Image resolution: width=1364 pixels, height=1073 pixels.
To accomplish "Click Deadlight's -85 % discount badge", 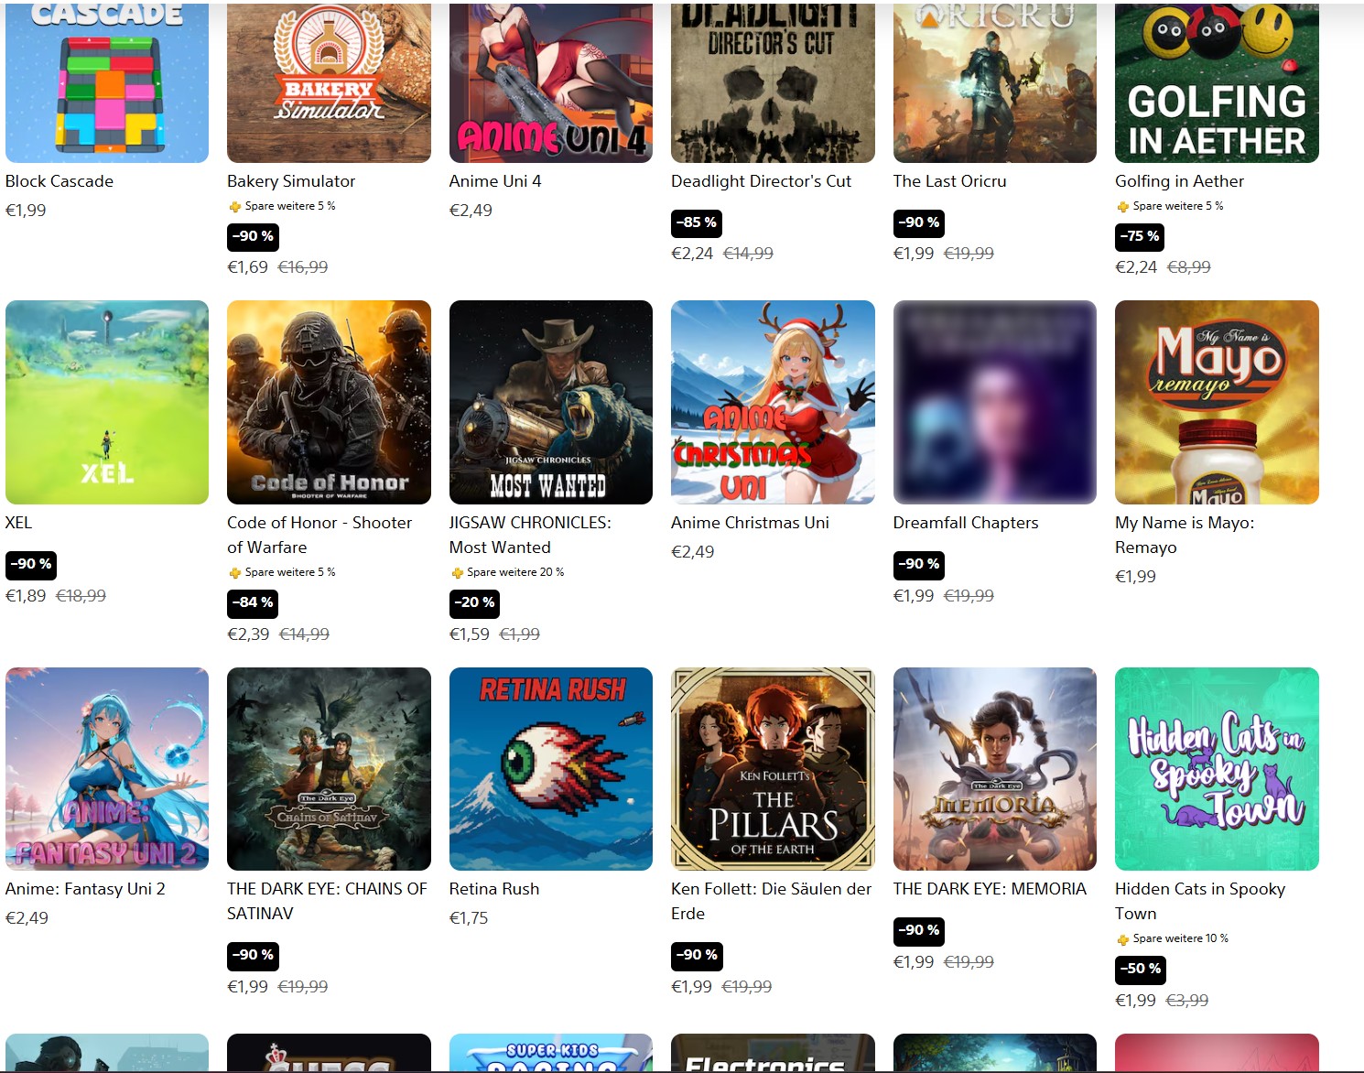I will click(697, 222).
